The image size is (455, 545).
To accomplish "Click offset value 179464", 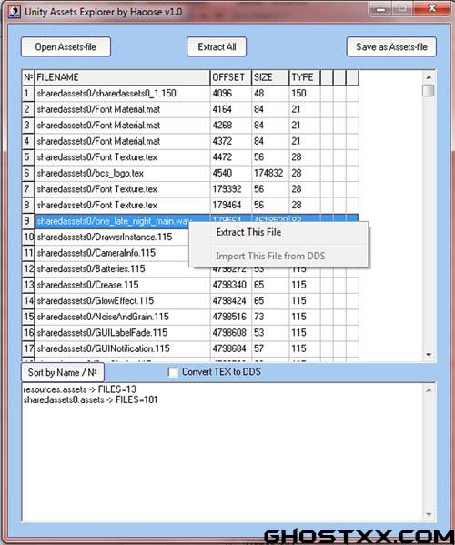I will (227, 205).
